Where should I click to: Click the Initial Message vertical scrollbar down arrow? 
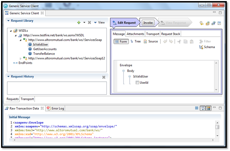[217, 136]
